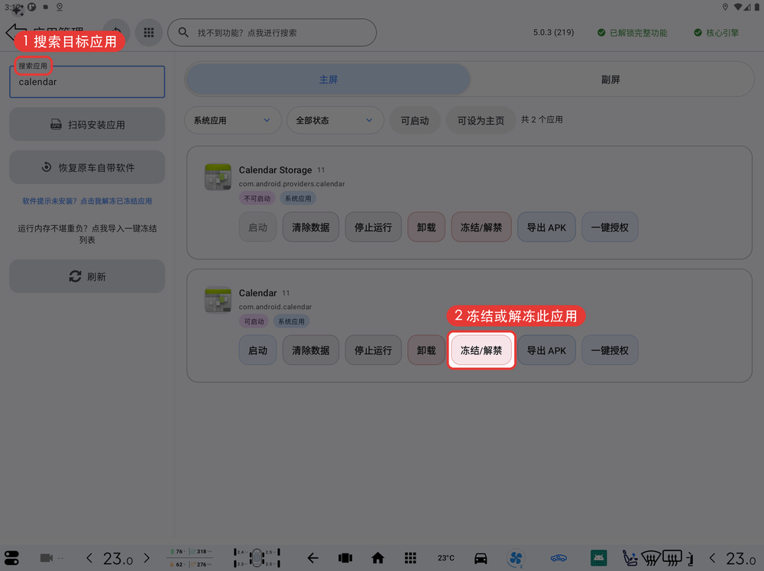The width and height of the screenshot is (764, 571).
Task: Click 卸载 for Calendar Storage
Action: pyautogui.click(x=426, y=227)
